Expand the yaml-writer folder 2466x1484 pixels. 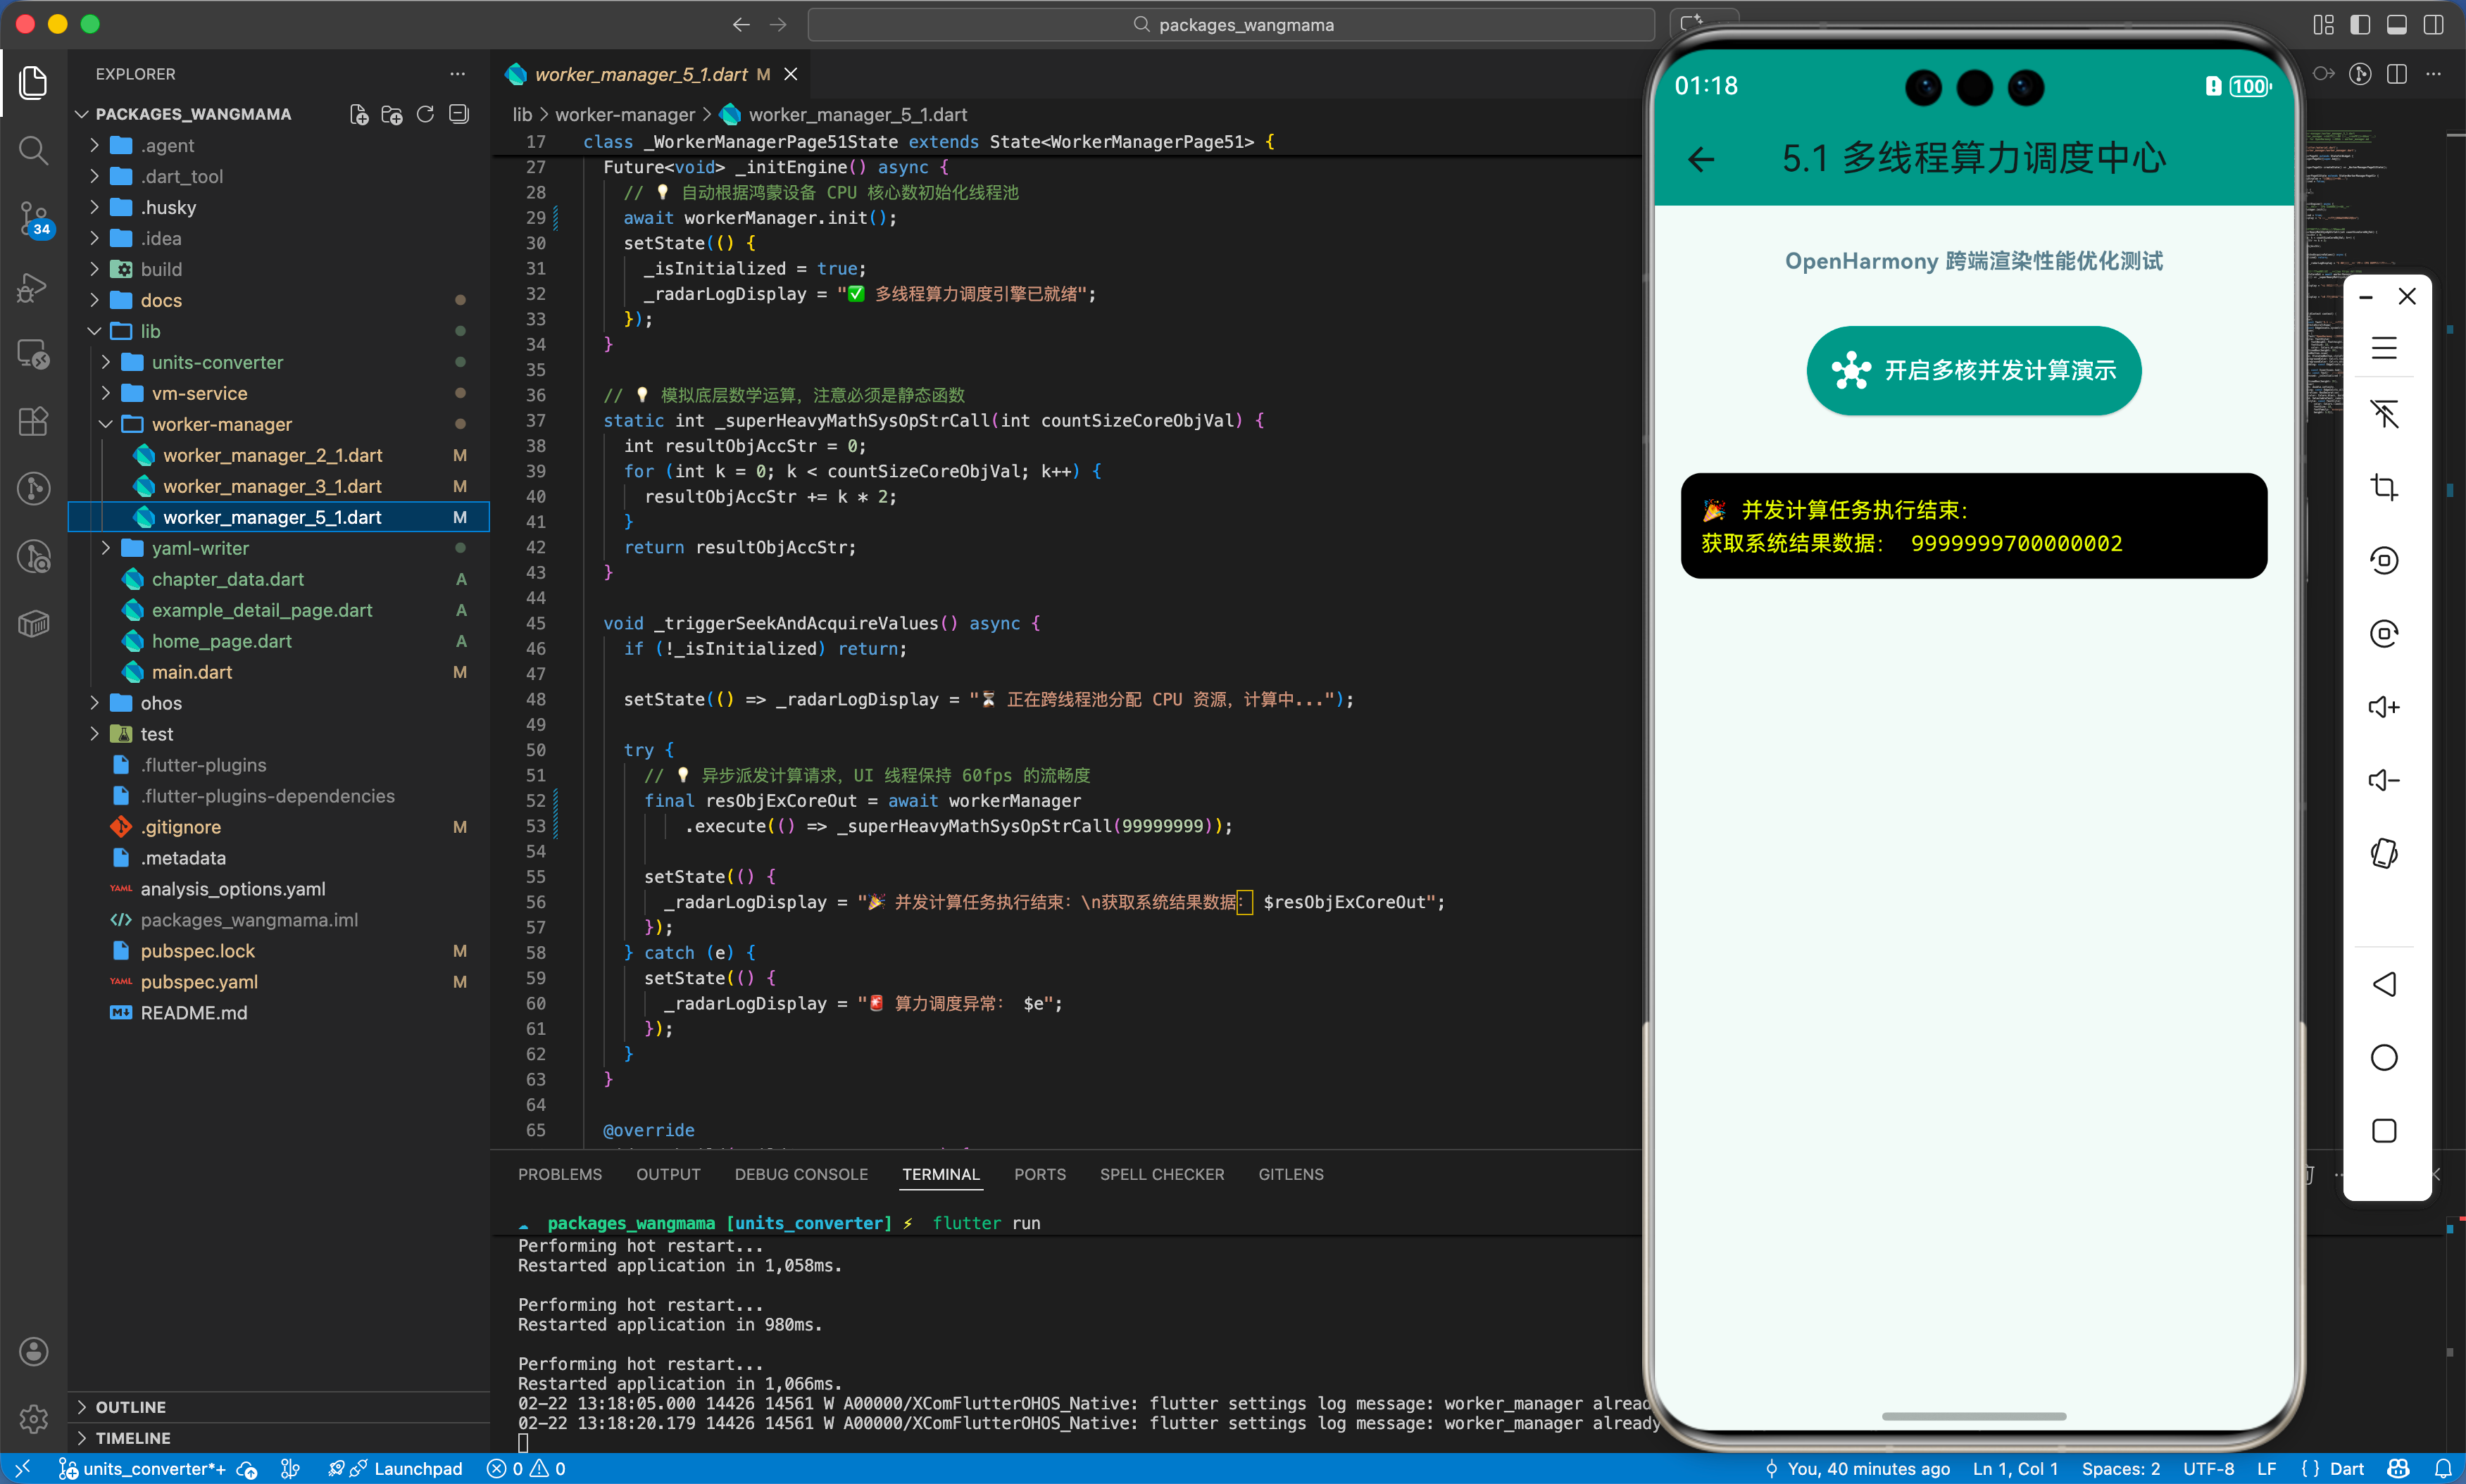click(x=200, y=548)
